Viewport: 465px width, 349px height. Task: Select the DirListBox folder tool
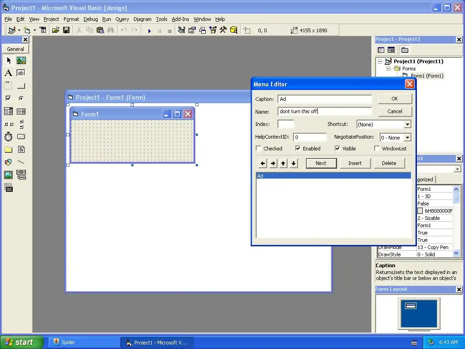click(9, 149)
